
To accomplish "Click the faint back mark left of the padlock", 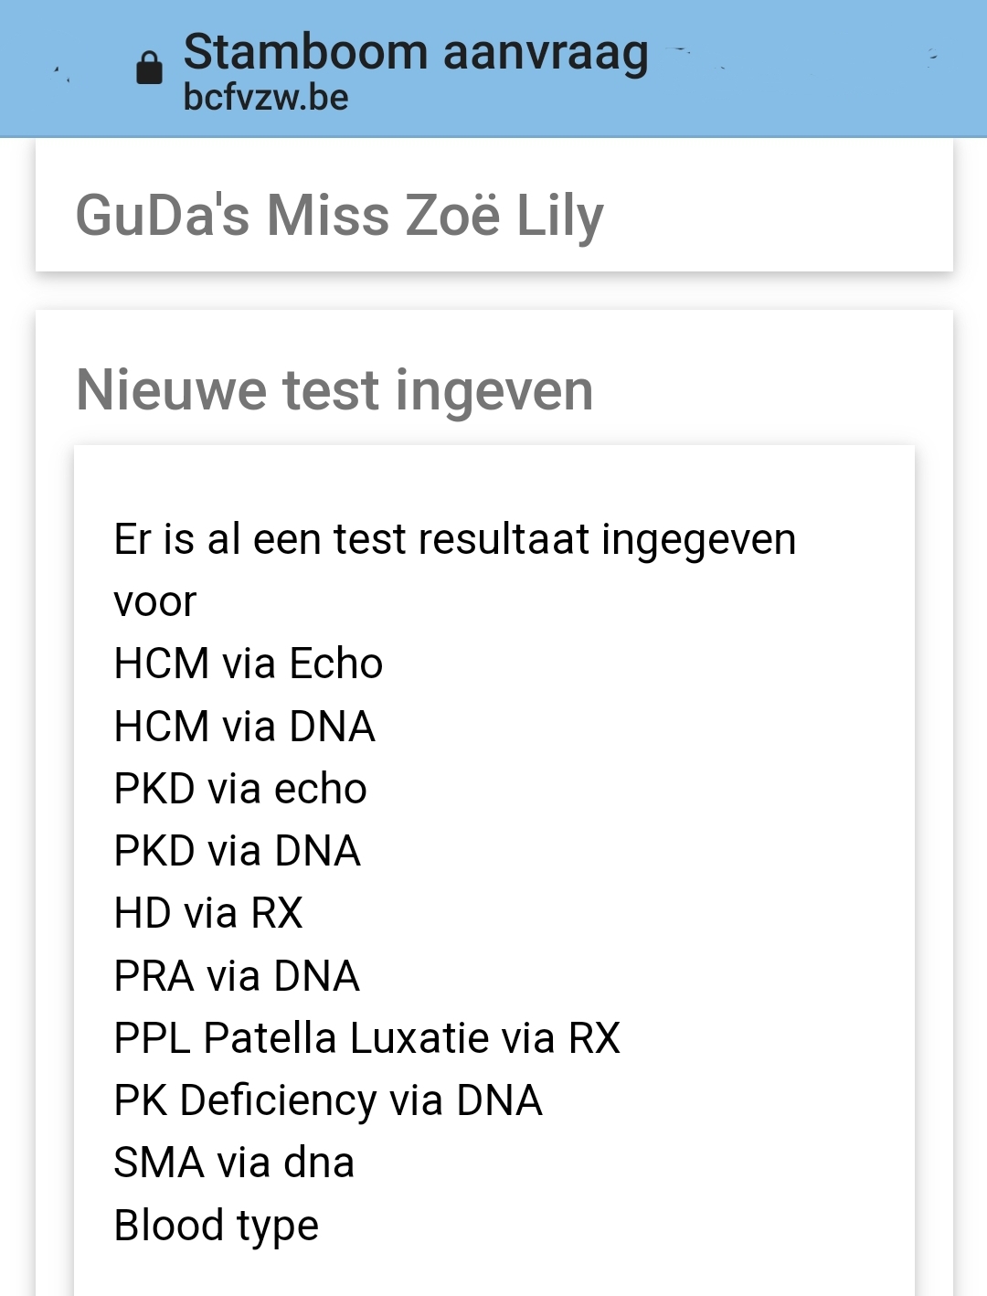I will tap(61, 74).
